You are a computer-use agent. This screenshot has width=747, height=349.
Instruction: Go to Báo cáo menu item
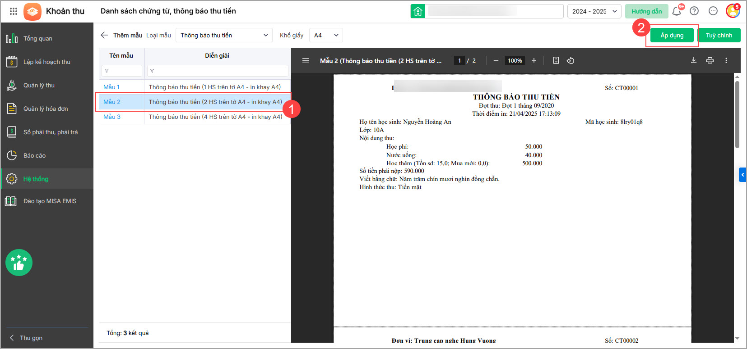click(34, 155)
